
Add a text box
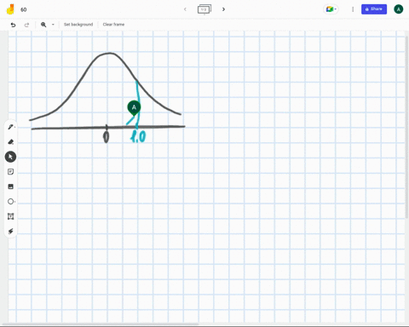click(10, 216)
